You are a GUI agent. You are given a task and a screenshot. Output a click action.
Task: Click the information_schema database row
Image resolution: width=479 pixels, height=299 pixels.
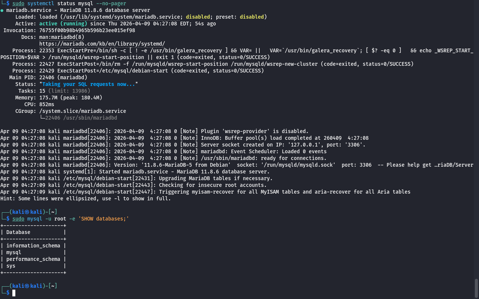pos(33,246)
